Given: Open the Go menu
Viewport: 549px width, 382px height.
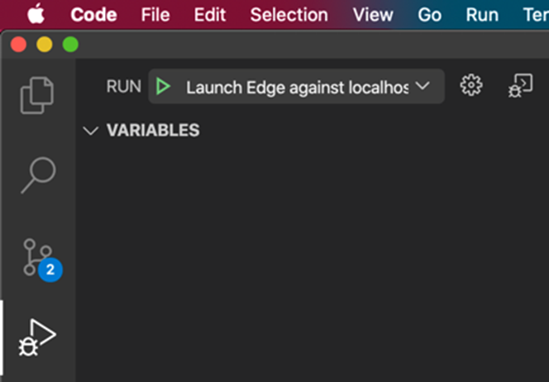Looking at the screenshot, I should pos(429,15).
